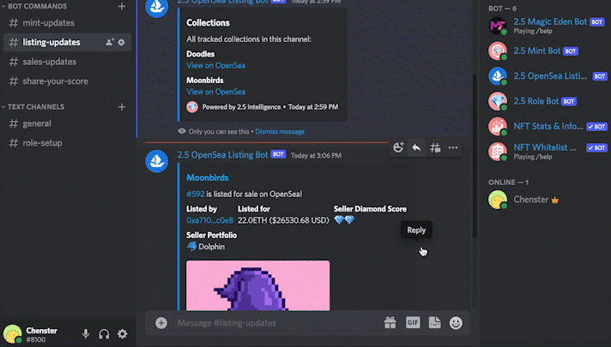Open the GIF picker
The height and width of the screenshot is (347, 611).
(413, 322)
